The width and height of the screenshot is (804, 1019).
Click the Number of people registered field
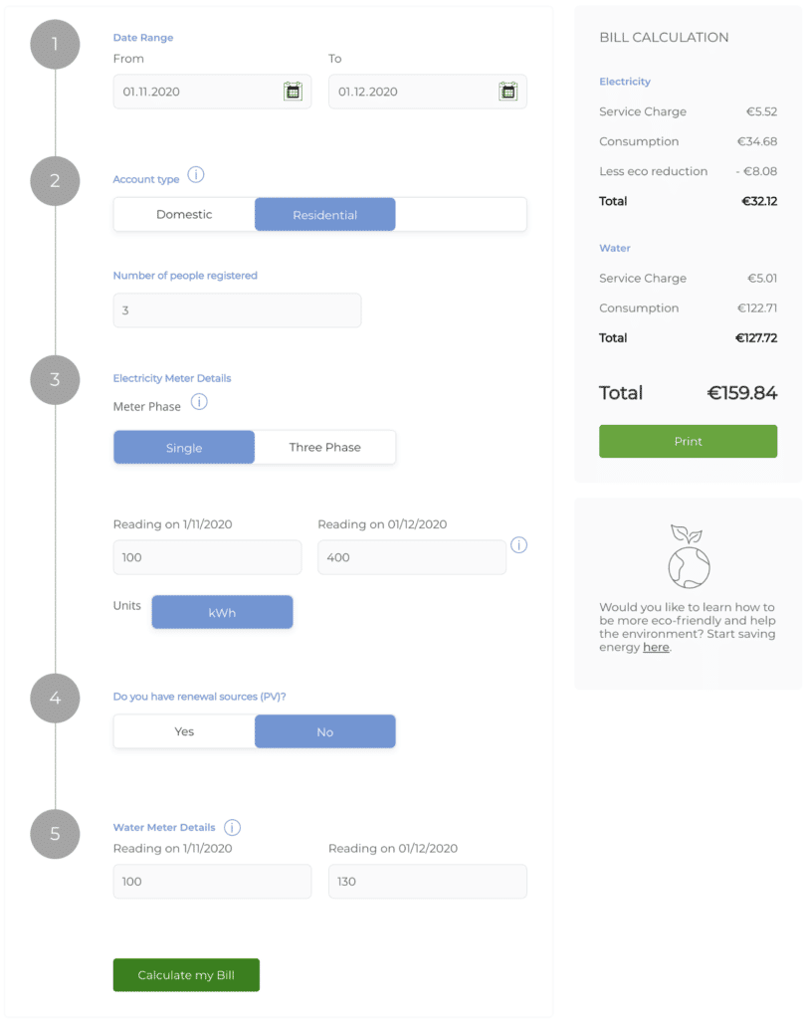pos(237,310)
